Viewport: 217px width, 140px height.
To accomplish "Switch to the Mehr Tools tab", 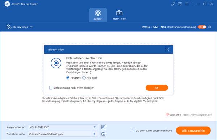I will (x=119, y=15).
